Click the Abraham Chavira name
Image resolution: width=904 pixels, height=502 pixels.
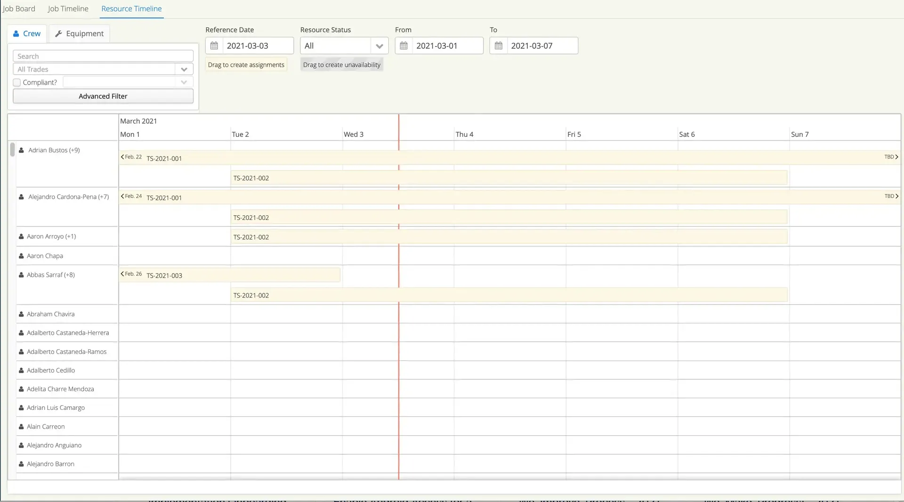[50, 314]
